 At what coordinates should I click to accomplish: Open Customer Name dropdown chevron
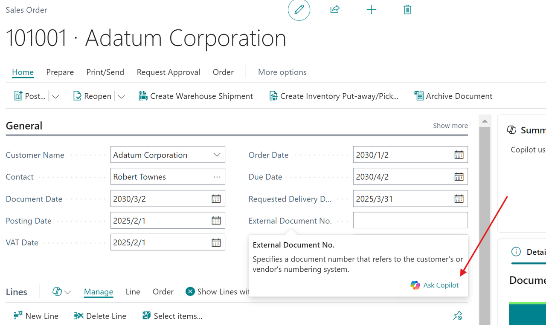point(217,155)
